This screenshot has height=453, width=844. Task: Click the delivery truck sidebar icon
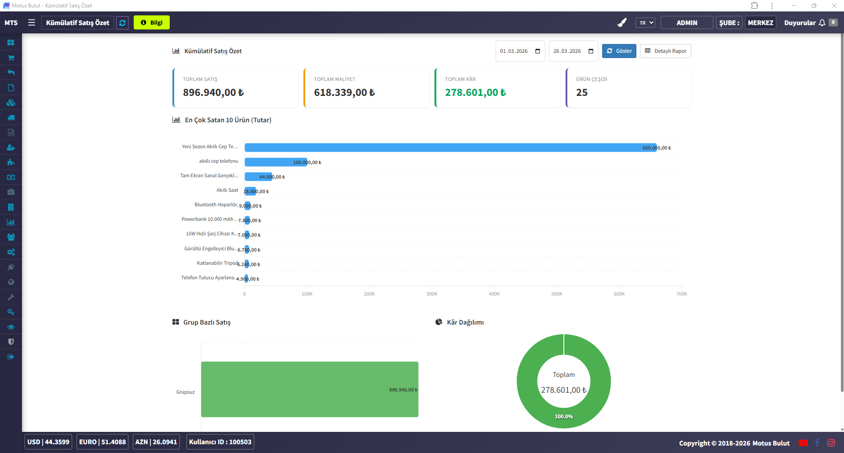point(11,117)
